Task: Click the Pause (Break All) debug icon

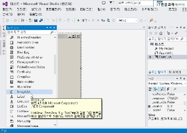Action: click(x=93, y=20)
